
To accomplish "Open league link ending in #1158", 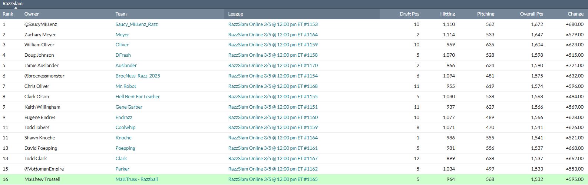I will coord(273,55).
